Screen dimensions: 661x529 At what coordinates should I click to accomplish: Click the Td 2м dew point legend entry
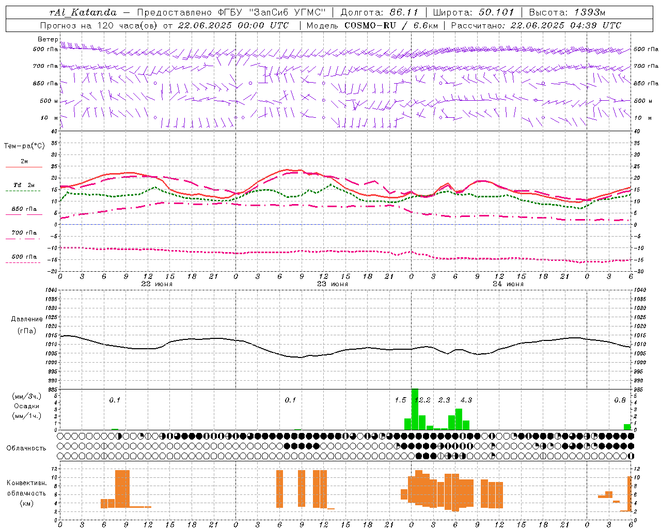pos(24,185)
